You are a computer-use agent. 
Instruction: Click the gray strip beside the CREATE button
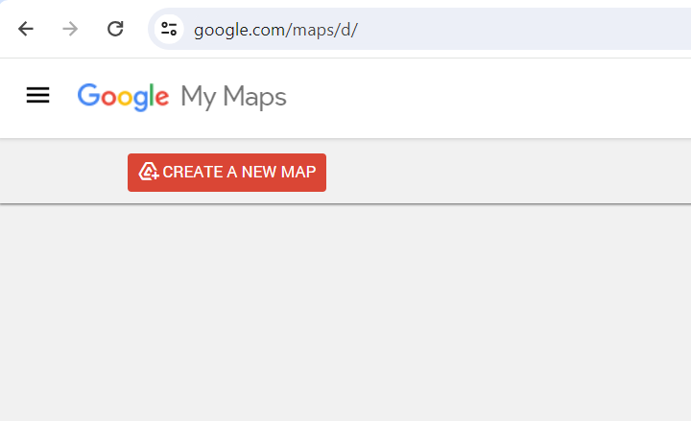[x=507, y=172]
